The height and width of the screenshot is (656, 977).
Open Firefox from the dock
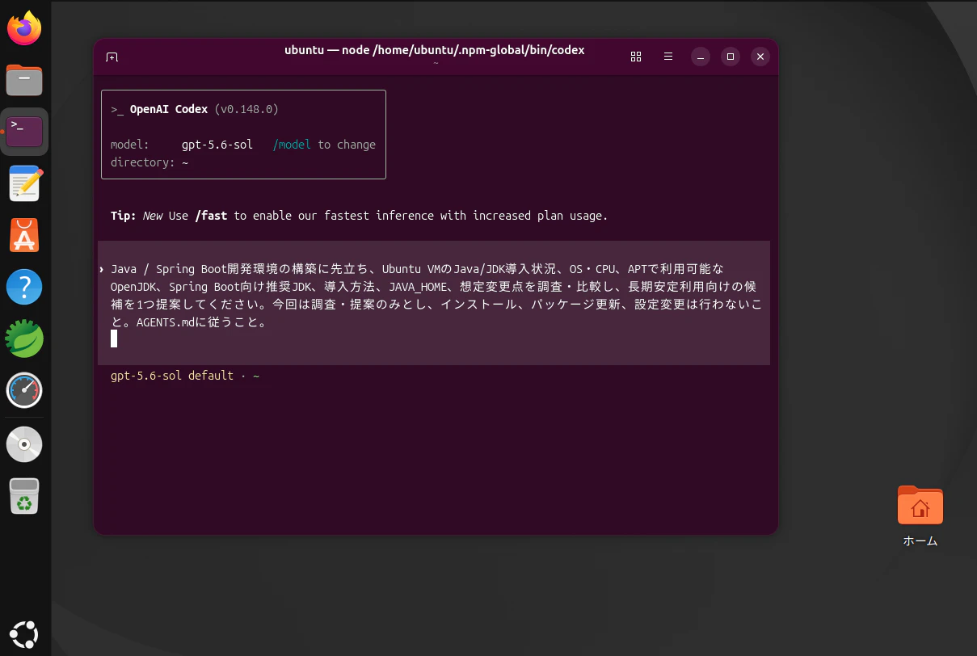[24, 28]
